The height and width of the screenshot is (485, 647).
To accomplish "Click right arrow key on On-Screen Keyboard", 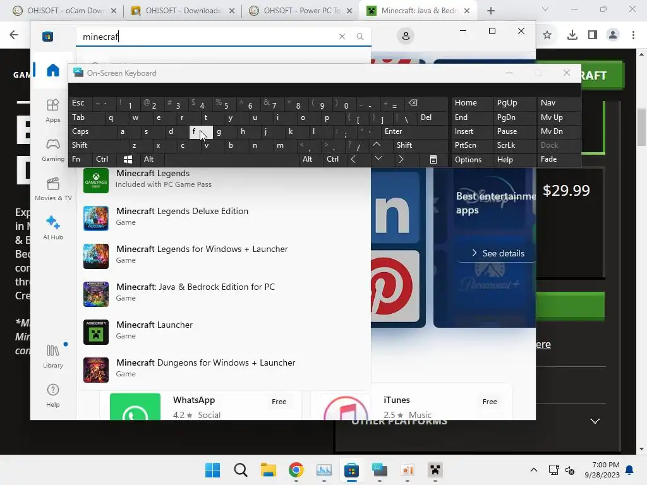I will coord(401,159).
